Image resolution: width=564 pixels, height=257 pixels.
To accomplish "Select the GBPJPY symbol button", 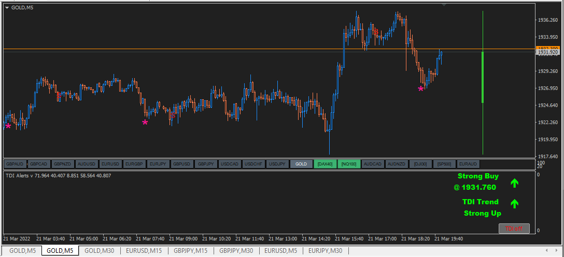I will click(x=206, y=164).
